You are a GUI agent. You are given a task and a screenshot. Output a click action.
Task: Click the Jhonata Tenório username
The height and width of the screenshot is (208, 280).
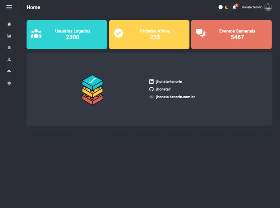pyautogui.click(x=251, y=7)
